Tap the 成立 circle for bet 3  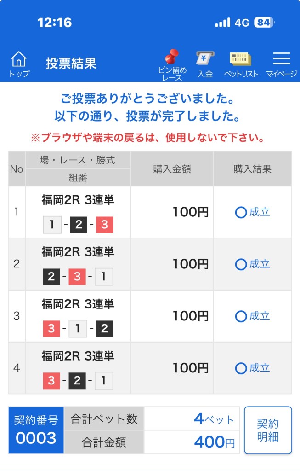point(241,316)
